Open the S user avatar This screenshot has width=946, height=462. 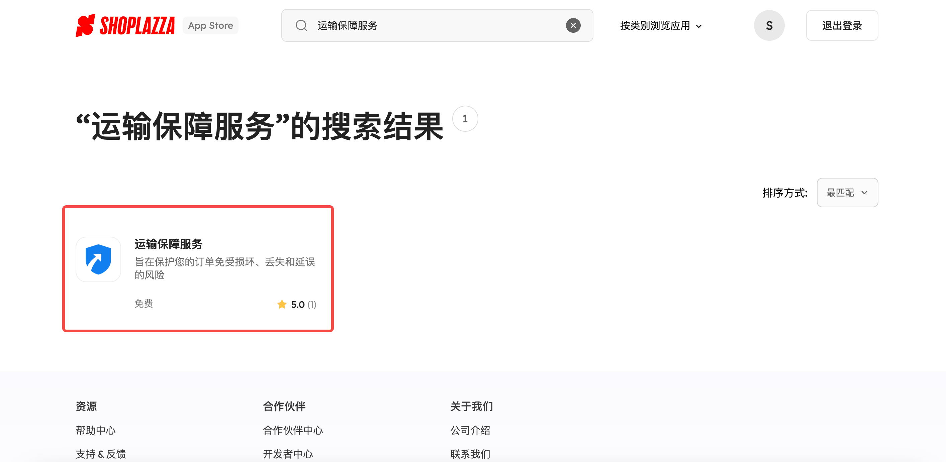click(x=769, y=25)
